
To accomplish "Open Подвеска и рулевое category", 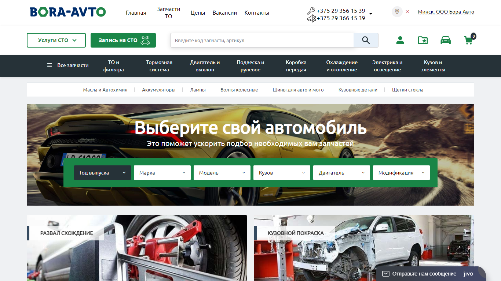I will coord(251,66).
